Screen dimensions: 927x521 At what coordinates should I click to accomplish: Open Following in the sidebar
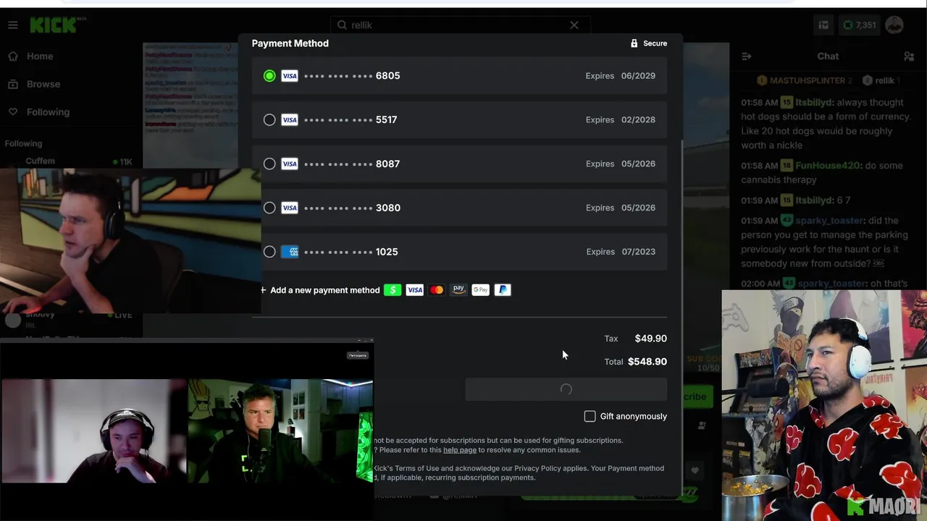48,112
